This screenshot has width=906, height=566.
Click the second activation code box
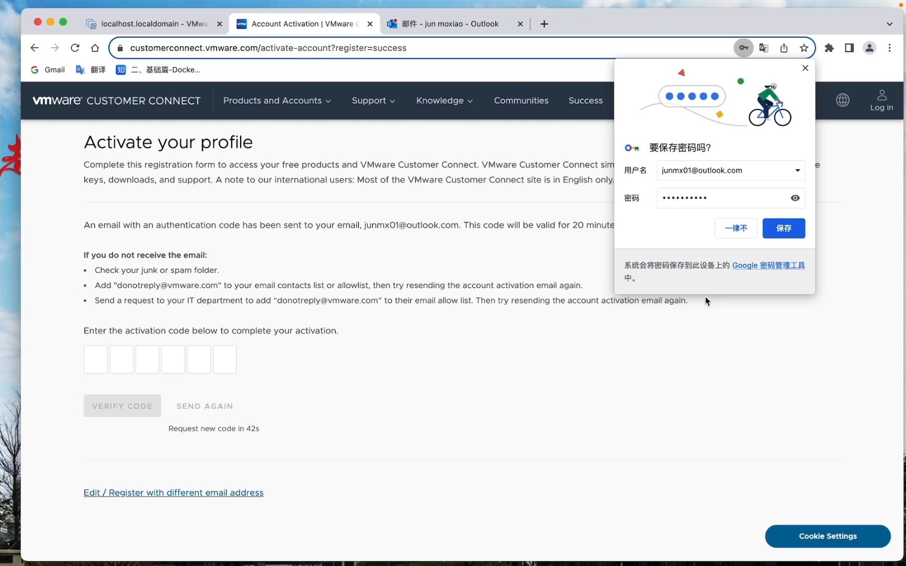pos(121,360)
